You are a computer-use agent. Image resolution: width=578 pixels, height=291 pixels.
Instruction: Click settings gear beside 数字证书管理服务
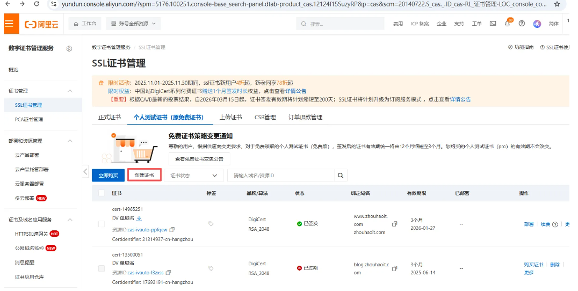[69, 48]
